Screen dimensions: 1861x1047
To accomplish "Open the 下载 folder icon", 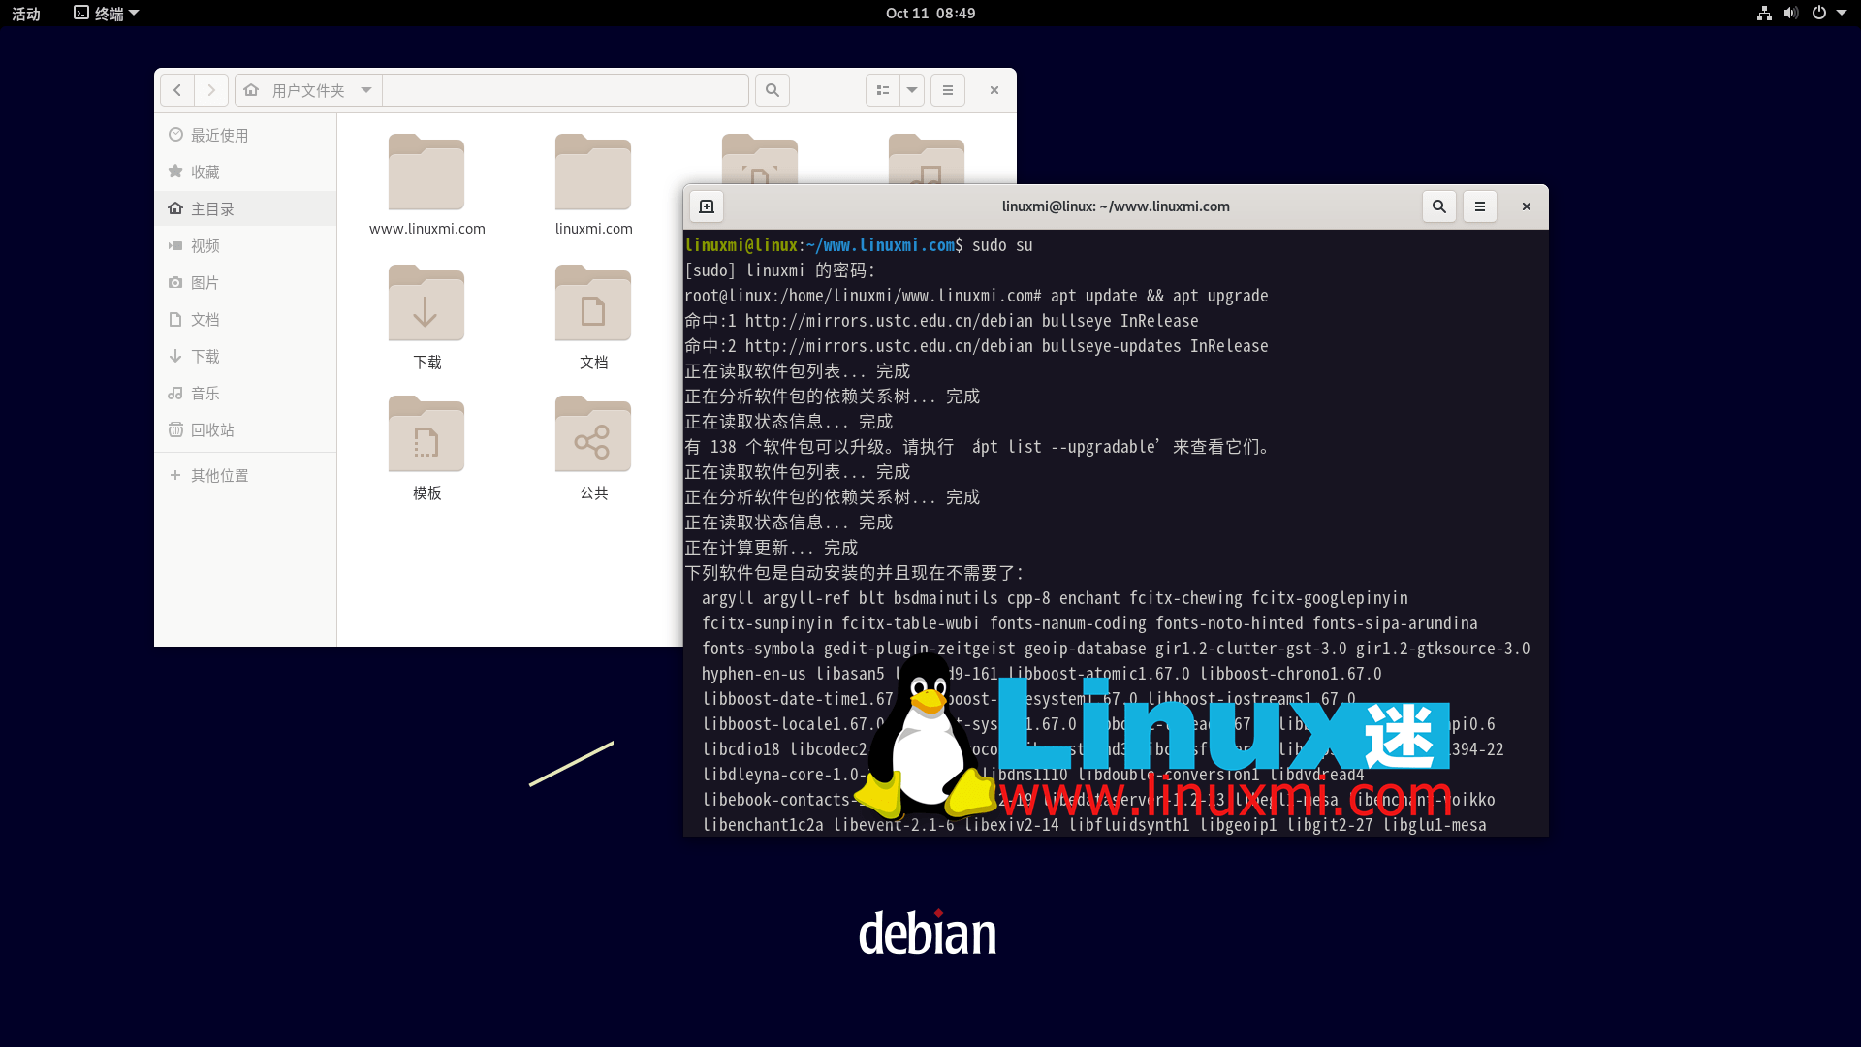I will point(426,305).
